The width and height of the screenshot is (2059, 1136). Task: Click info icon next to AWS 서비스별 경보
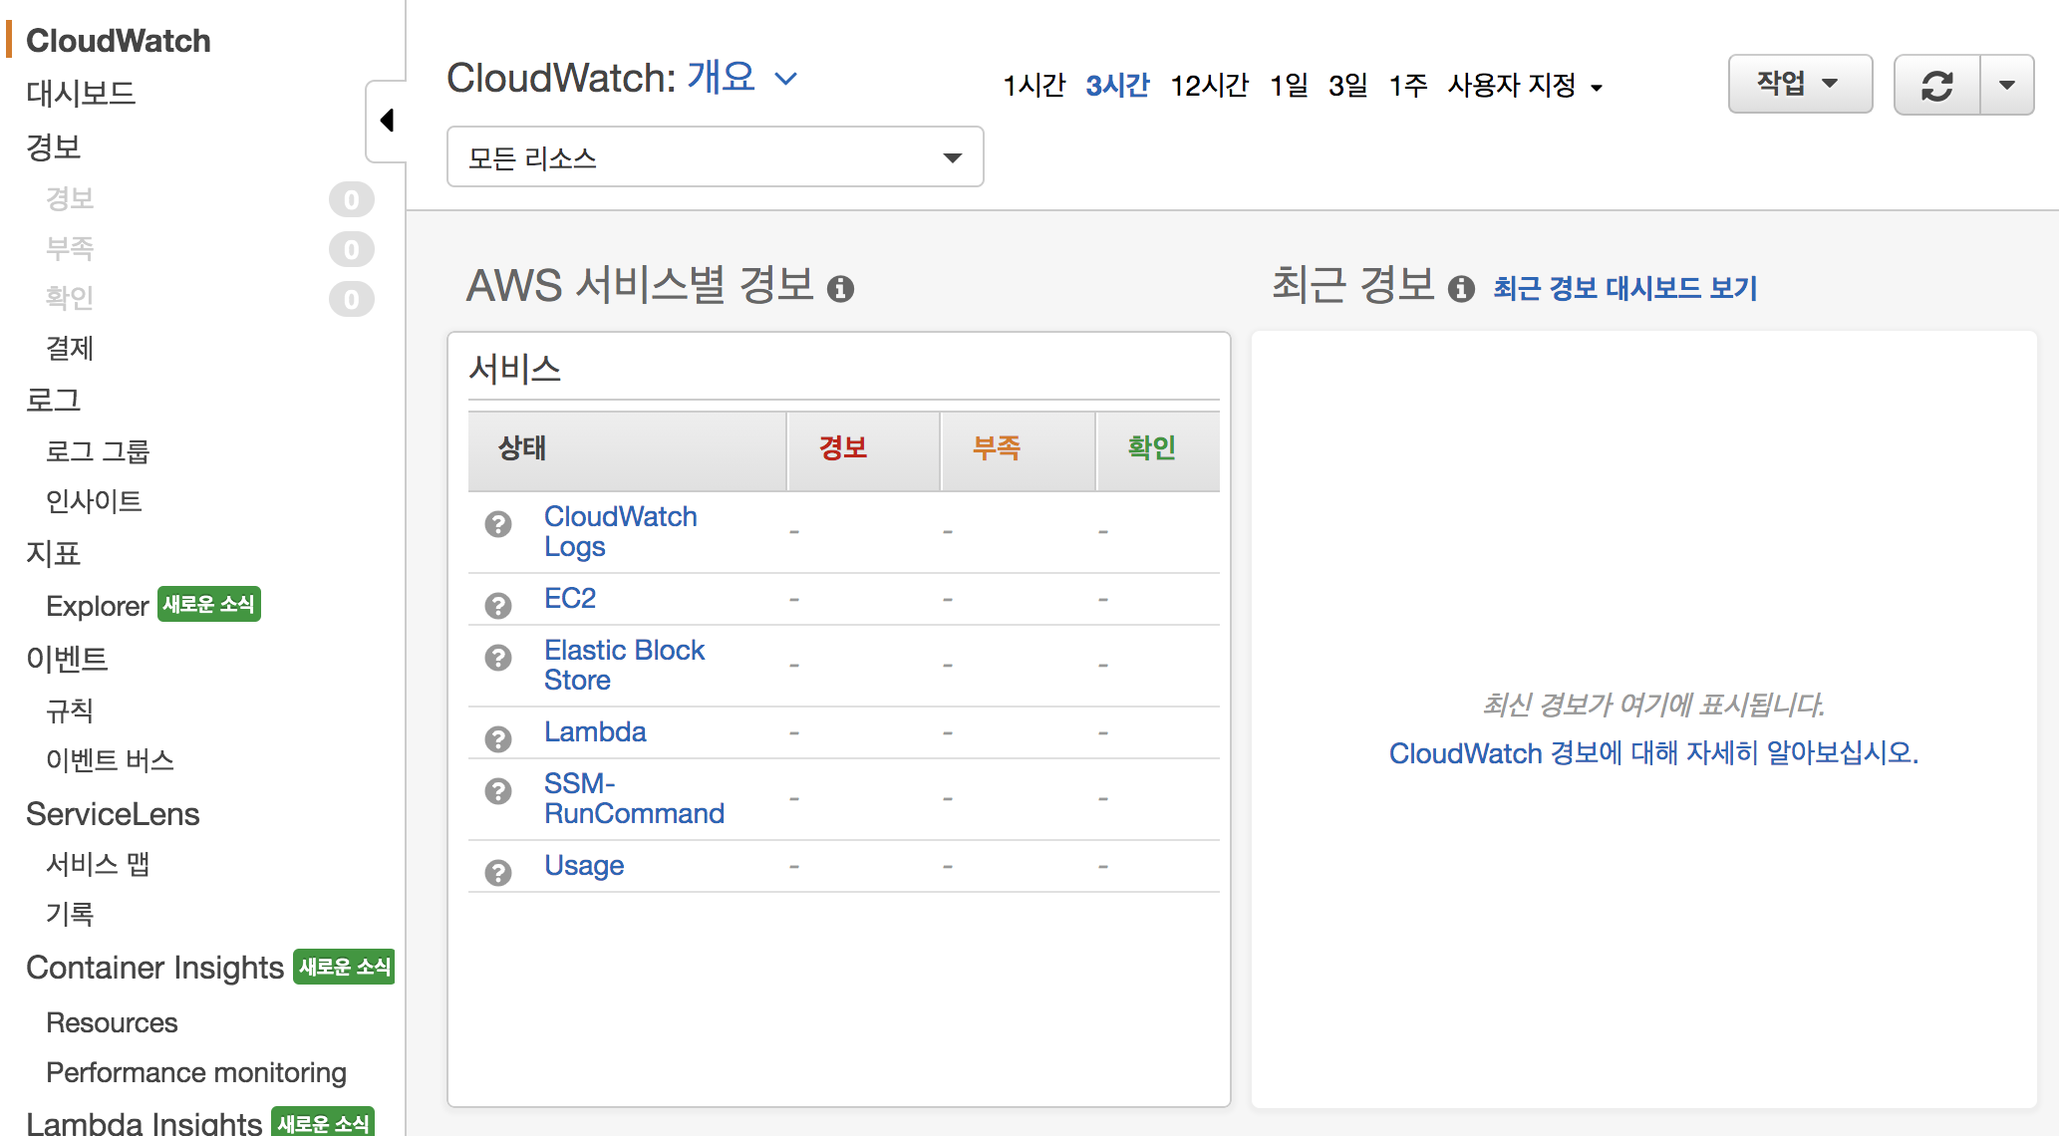(841, 289)
